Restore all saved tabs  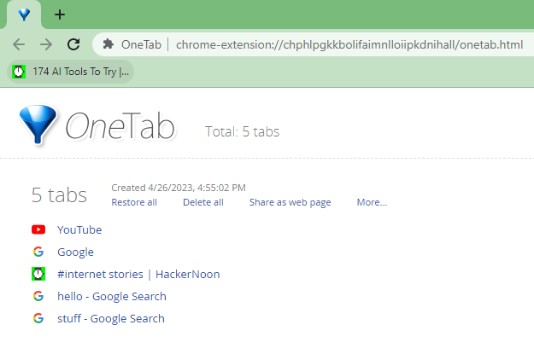(134, 202)
